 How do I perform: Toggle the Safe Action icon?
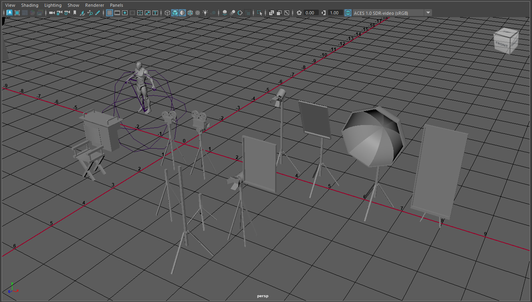(x=148, y=13)
